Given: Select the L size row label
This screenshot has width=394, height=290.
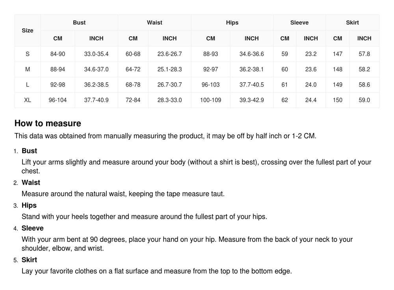Looking at the screenshot, I should [x=28, y=85].
